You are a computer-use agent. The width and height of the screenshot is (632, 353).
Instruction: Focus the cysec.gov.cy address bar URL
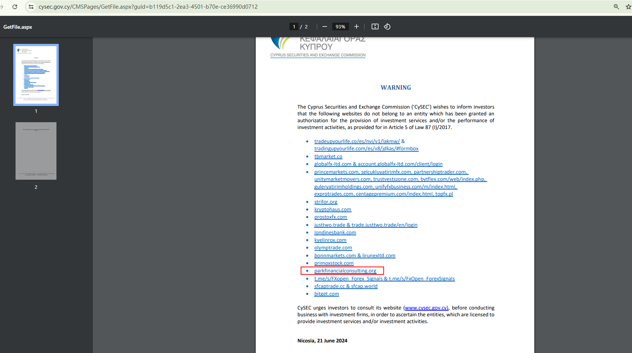(x=148, y=7)
